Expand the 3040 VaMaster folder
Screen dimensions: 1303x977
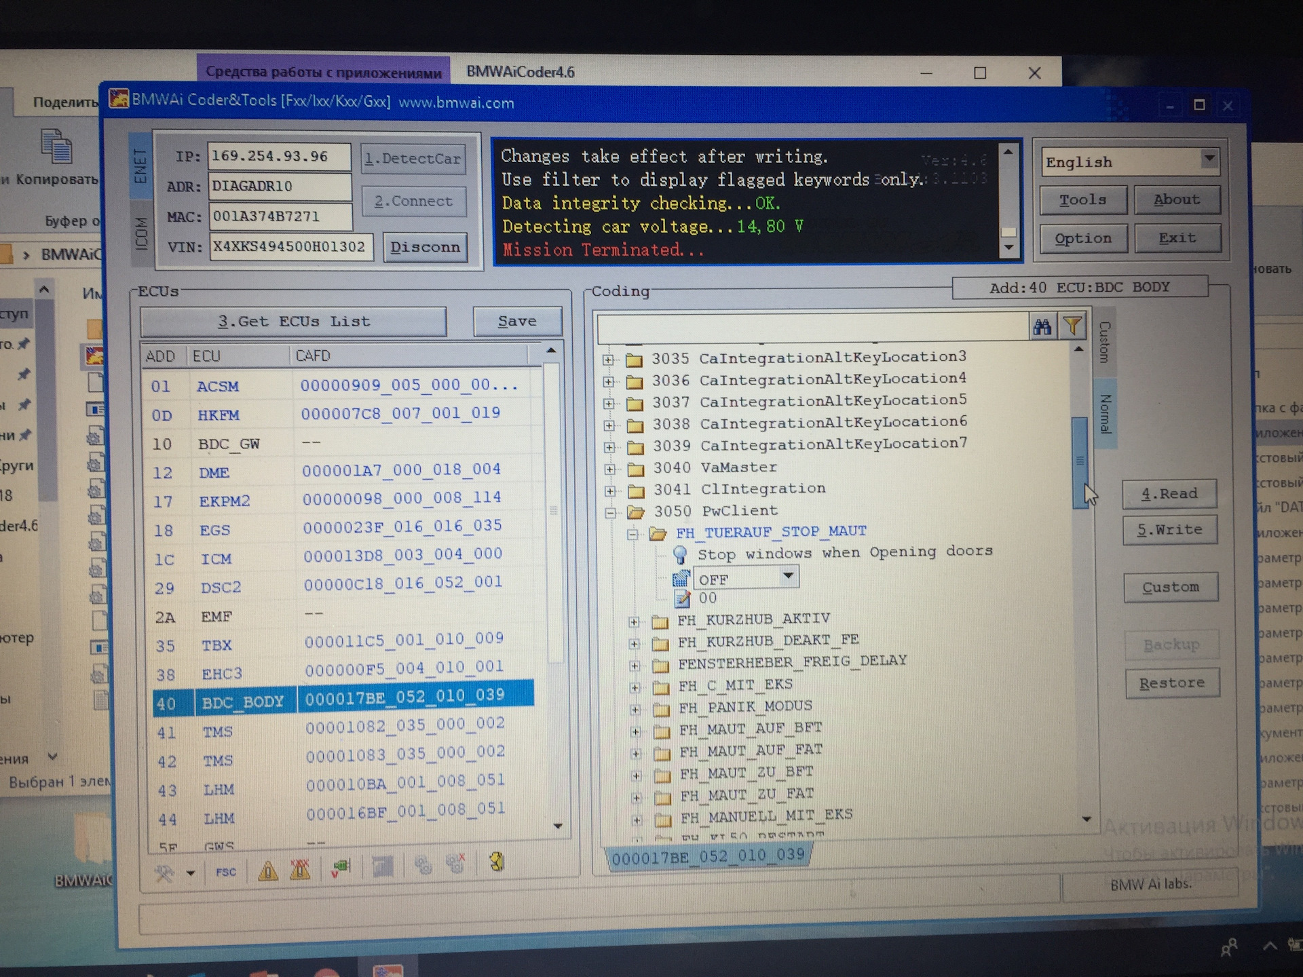tap(609, 470)
